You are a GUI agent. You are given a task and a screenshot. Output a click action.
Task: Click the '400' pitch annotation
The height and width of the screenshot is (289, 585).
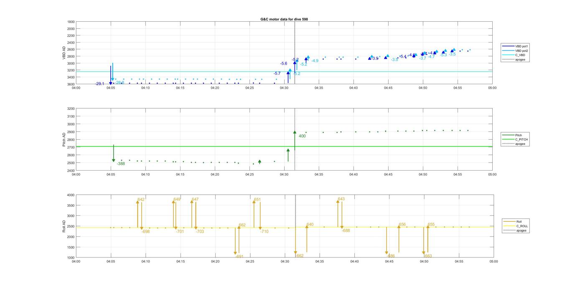302,136
